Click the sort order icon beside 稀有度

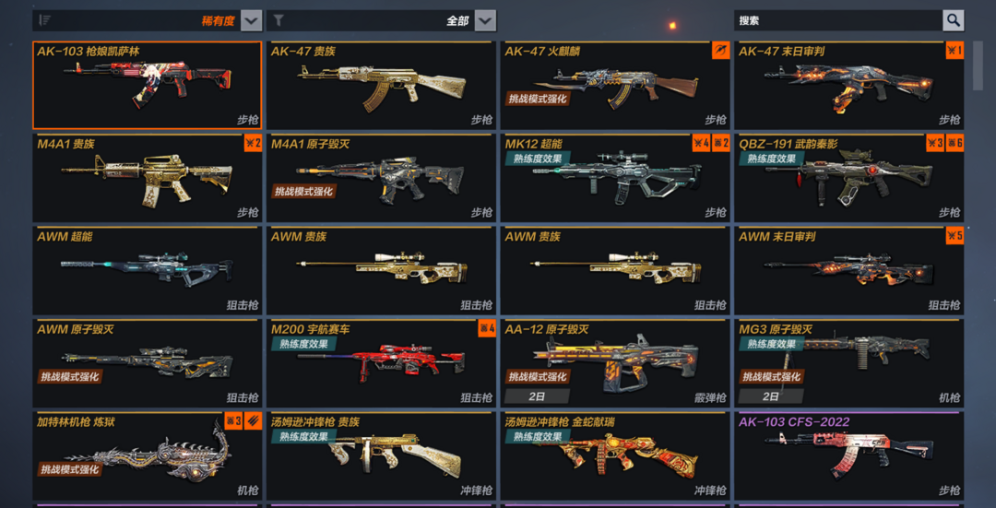[x=44, y=20]
